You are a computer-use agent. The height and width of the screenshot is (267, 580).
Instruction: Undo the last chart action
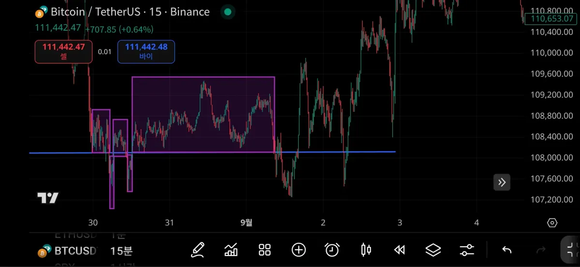(507, 250)
